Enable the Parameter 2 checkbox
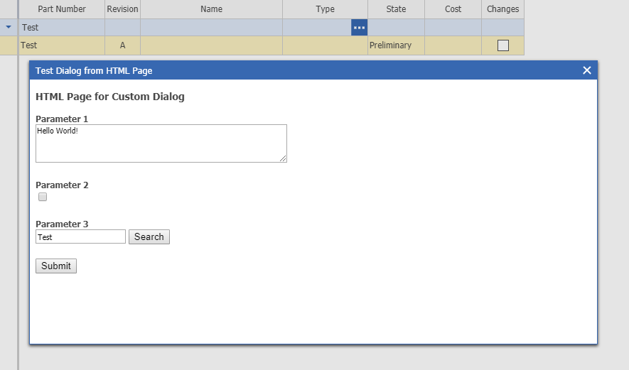Image resolution: width=629 pixels, height=370 pixels. [x=43, y=197]
